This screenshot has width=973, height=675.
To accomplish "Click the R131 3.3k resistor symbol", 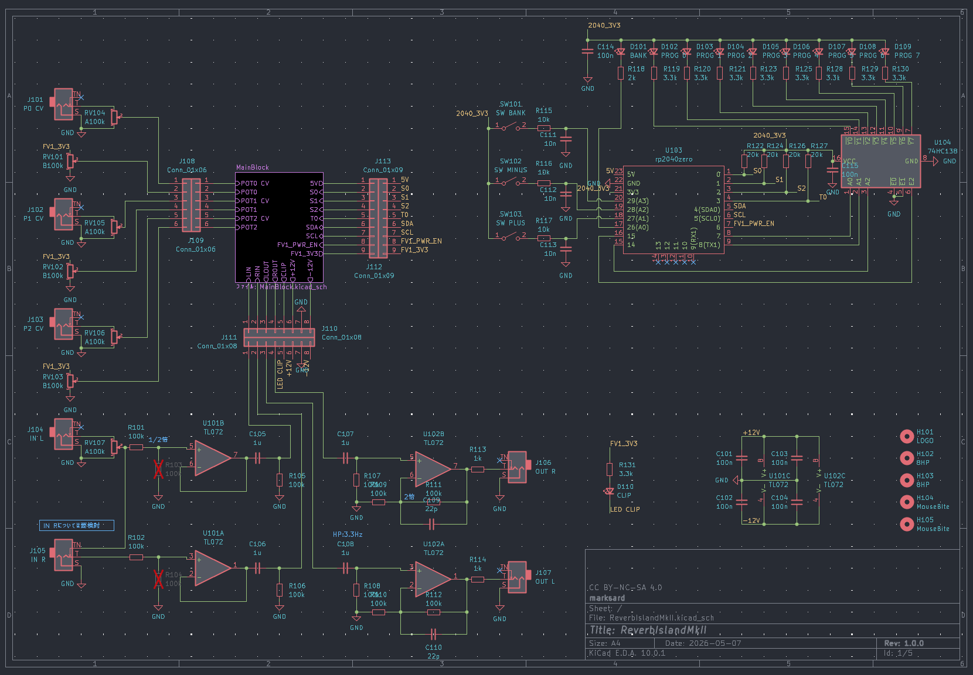I will pyautogui.click(x=610, y=469).
